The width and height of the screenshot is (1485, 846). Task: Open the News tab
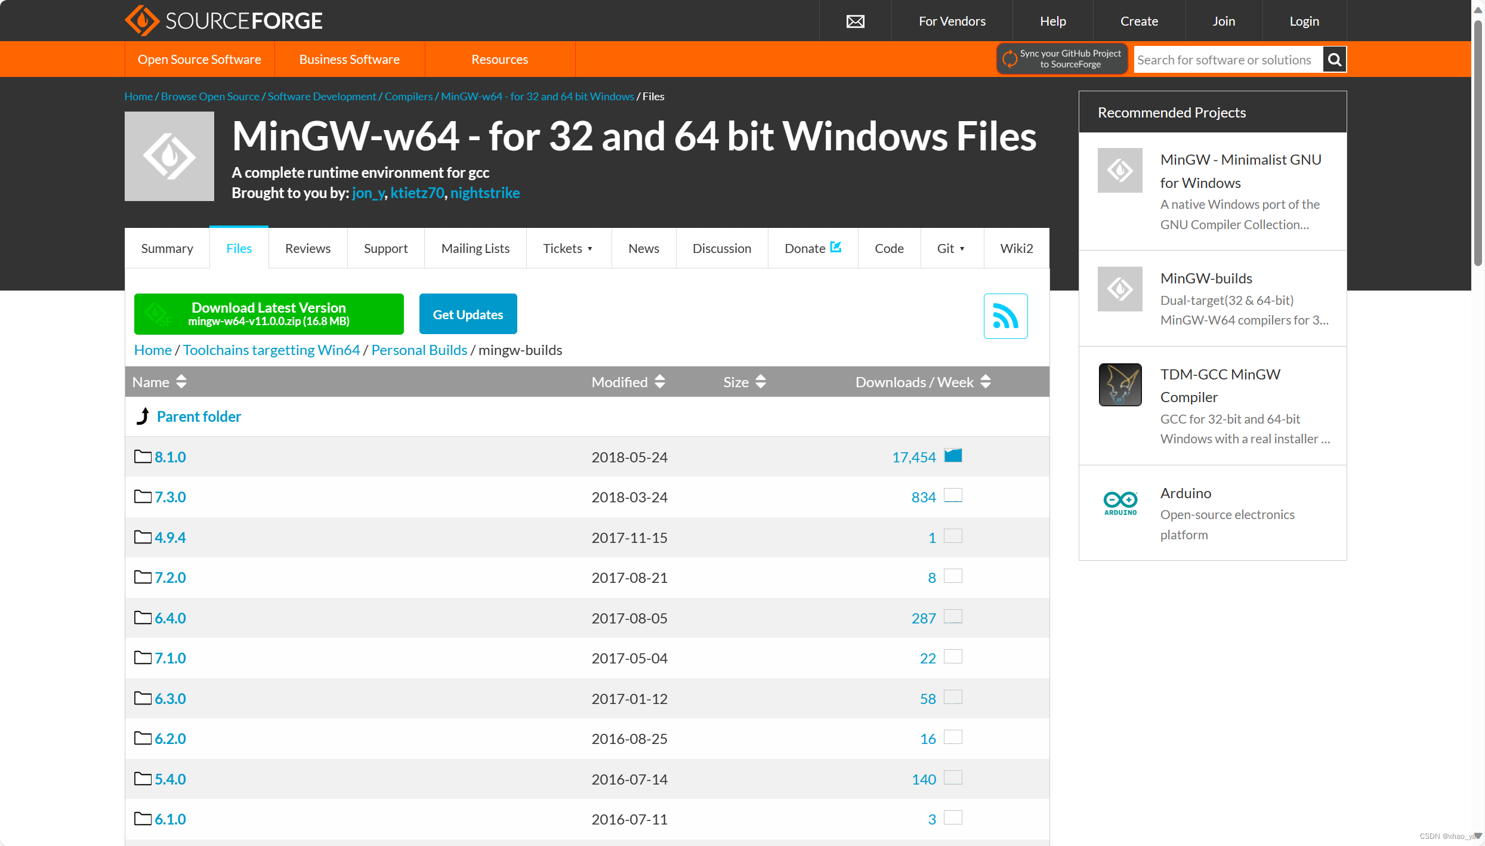point(643,248)
